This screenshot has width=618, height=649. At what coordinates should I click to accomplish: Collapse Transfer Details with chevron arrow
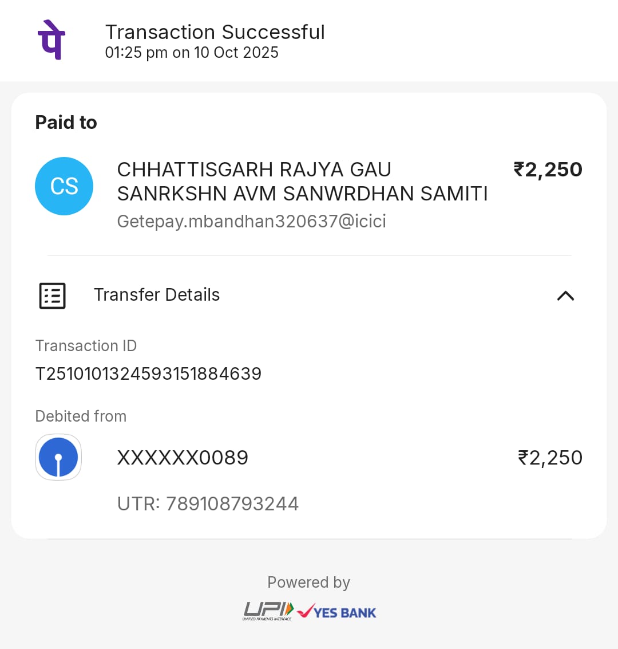(565, 296)
